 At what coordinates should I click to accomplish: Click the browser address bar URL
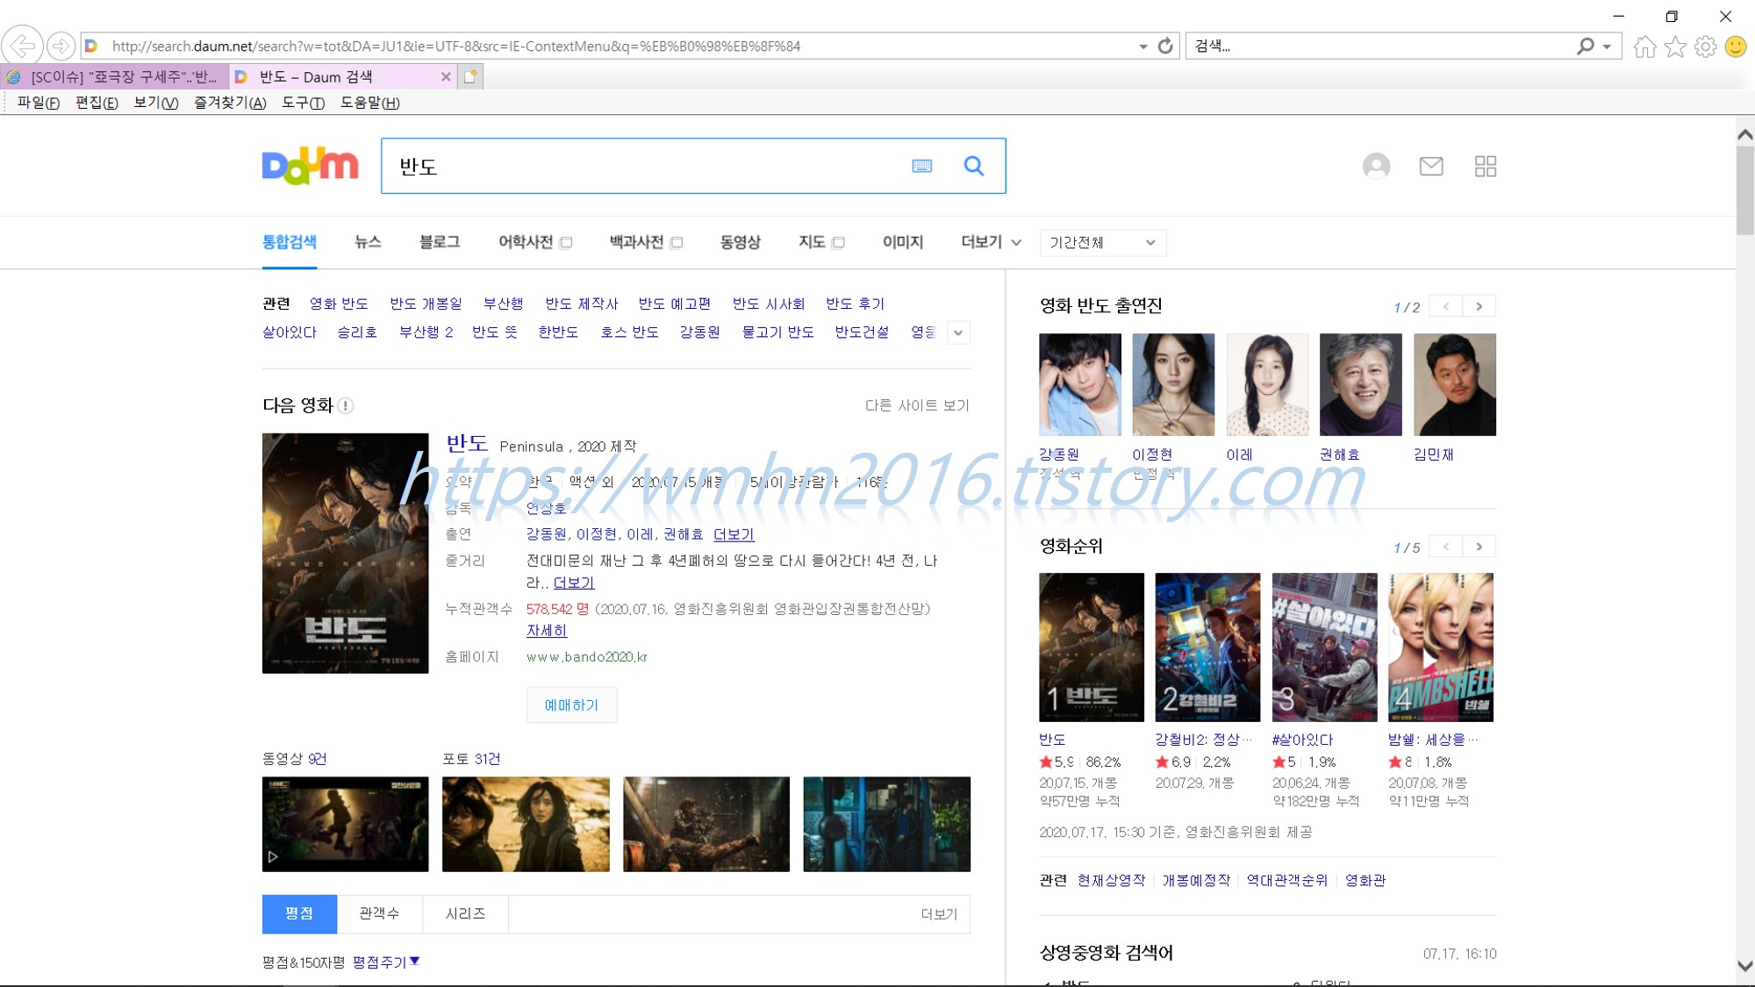(456, 46)
